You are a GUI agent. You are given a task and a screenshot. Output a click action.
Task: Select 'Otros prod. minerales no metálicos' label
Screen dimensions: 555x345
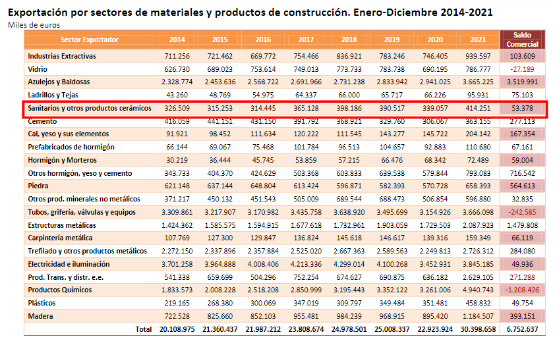[84, 199]
